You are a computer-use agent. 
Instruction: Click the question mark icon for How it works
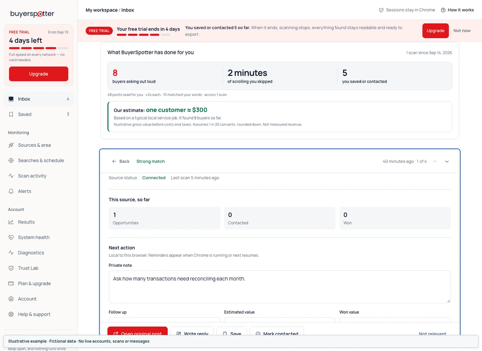click(x=443, y=10)
